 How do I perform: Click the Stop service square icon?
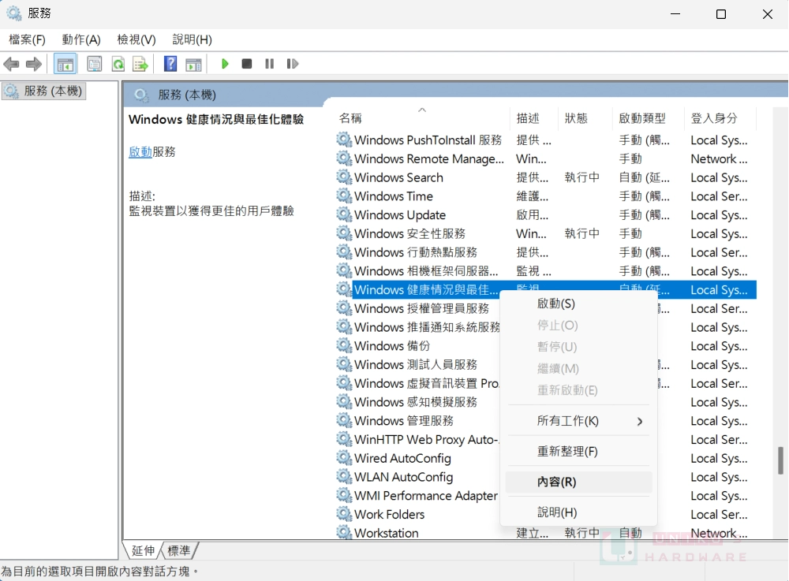click(x=246, y=64)
